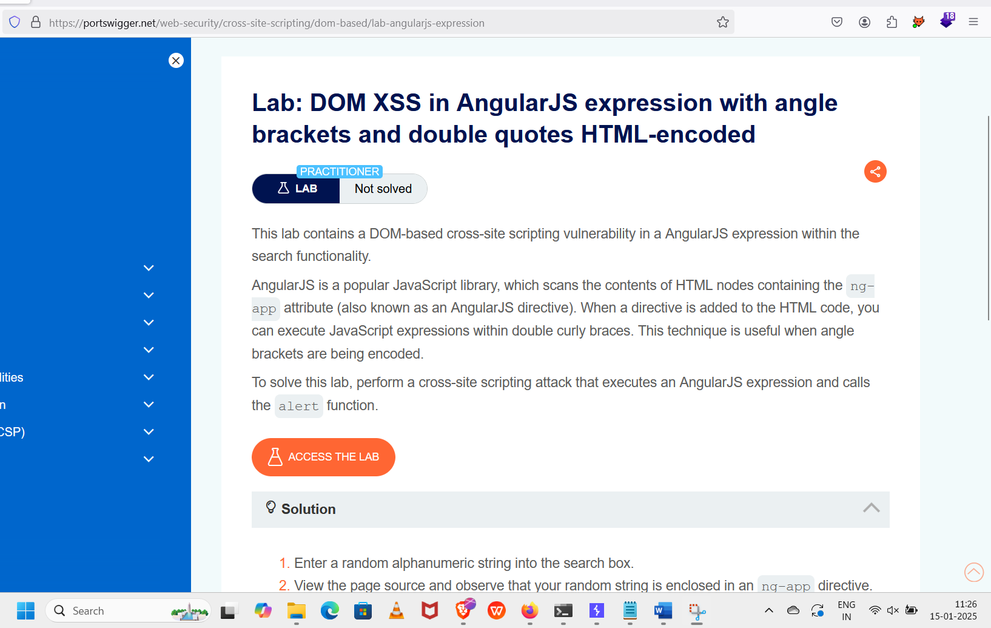Expand the third sidebar chevron

pos(149,322)
